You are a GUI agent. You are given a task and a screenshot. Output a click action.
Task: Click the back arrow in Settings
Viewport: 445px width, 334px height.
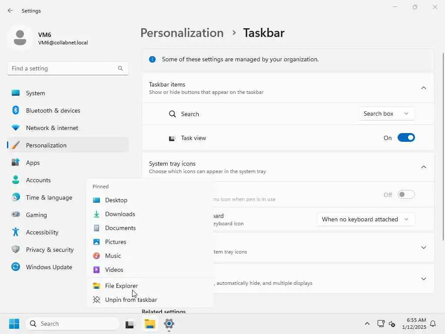[x=10, y=10]
